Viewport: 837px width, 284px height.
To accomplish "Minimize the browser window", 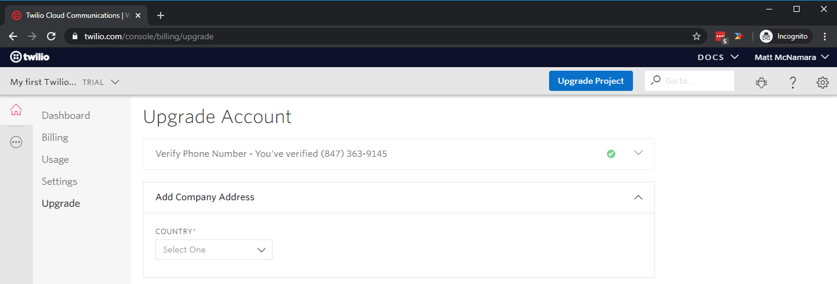I will (x=770, y=9).
